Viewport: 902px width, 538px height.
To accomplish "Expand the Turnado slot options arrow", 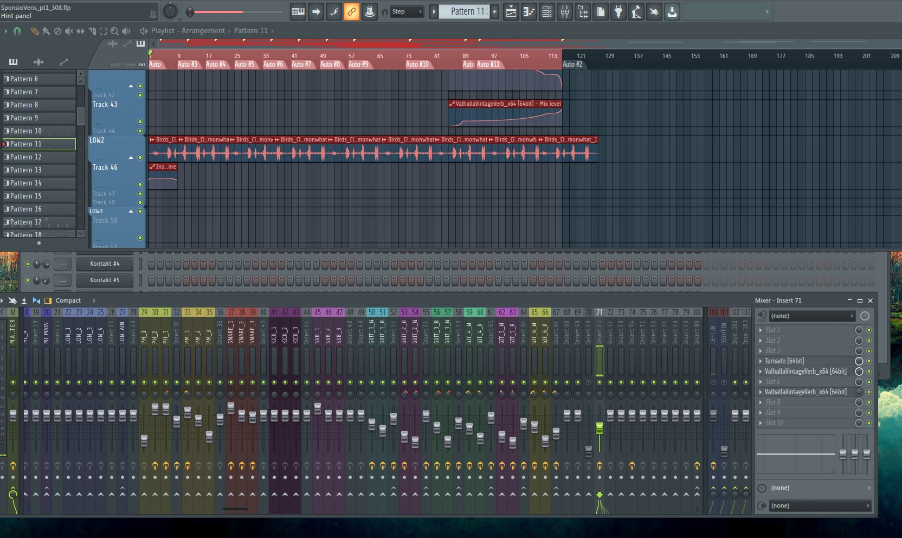I will [x=760, y=361].
